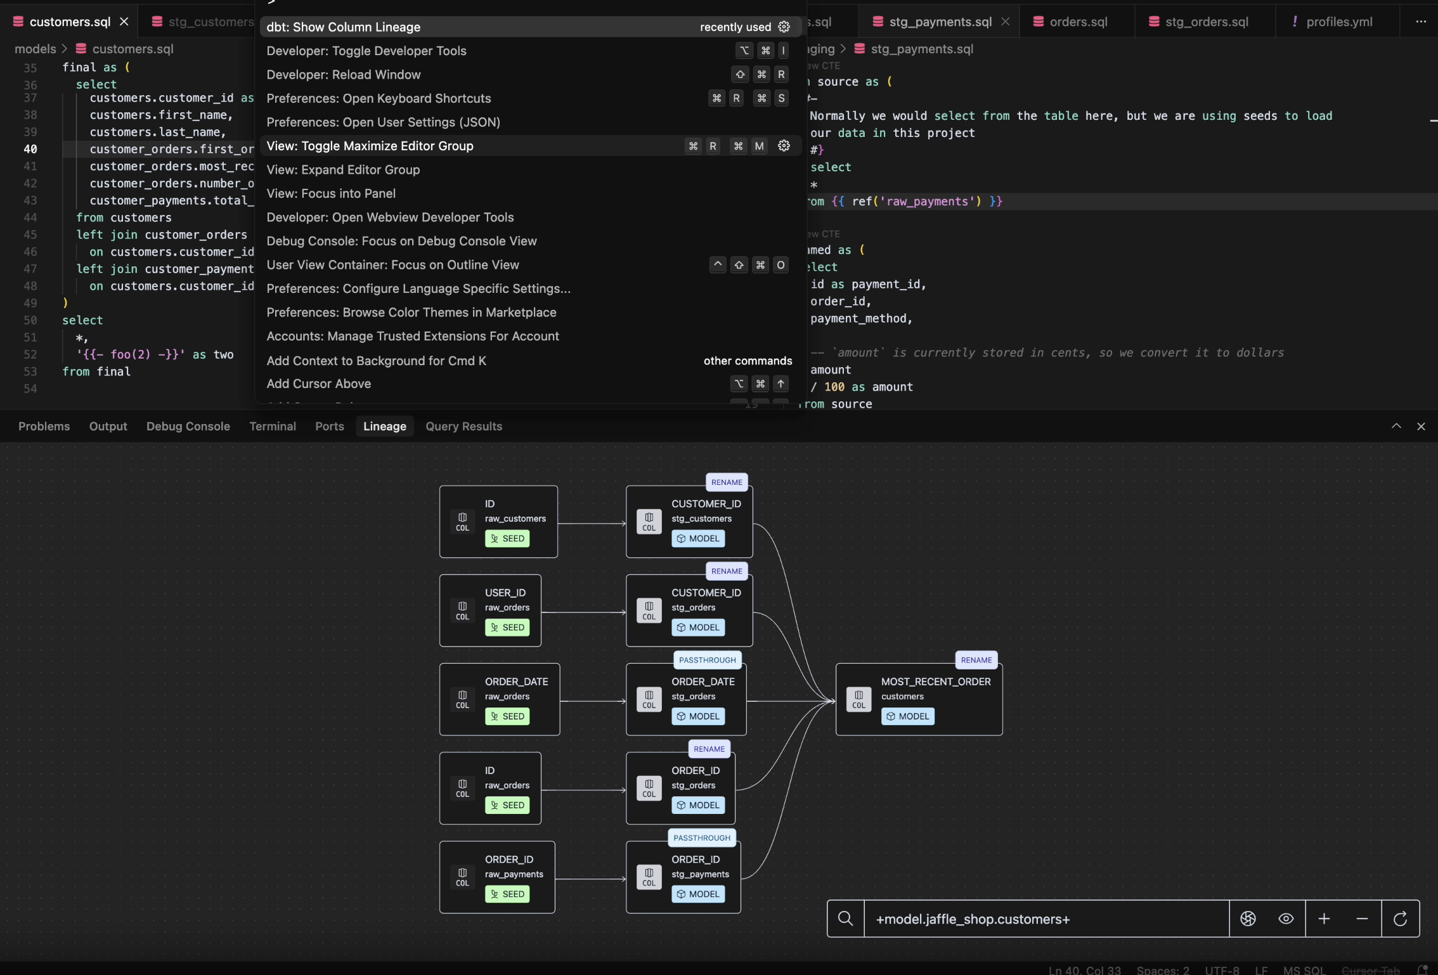
Task: Expand the models breadcrumb above the editor
Action: pyautogui.click(x=35, y=48)
